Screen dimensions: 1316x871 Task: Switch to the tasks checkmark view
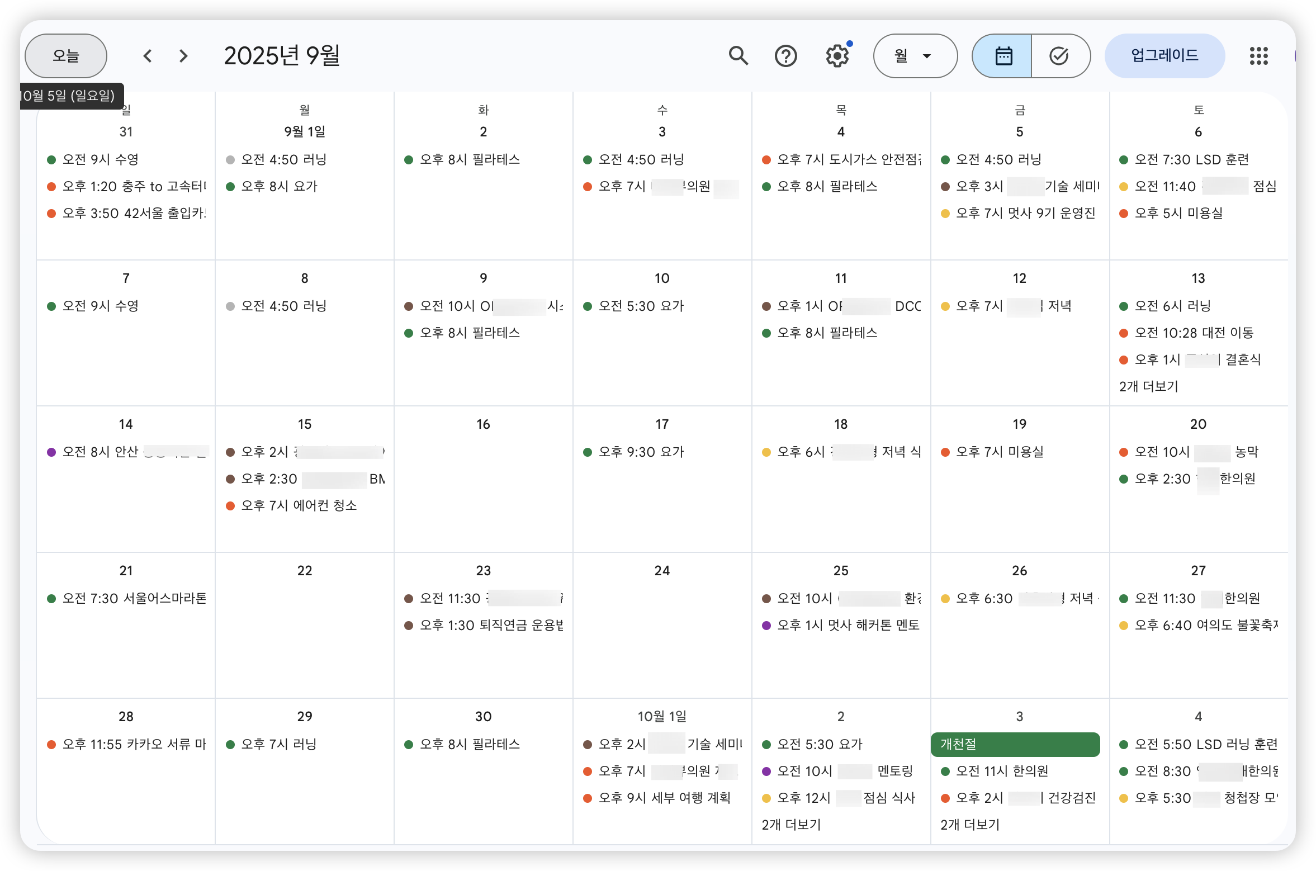(1059, 56)
